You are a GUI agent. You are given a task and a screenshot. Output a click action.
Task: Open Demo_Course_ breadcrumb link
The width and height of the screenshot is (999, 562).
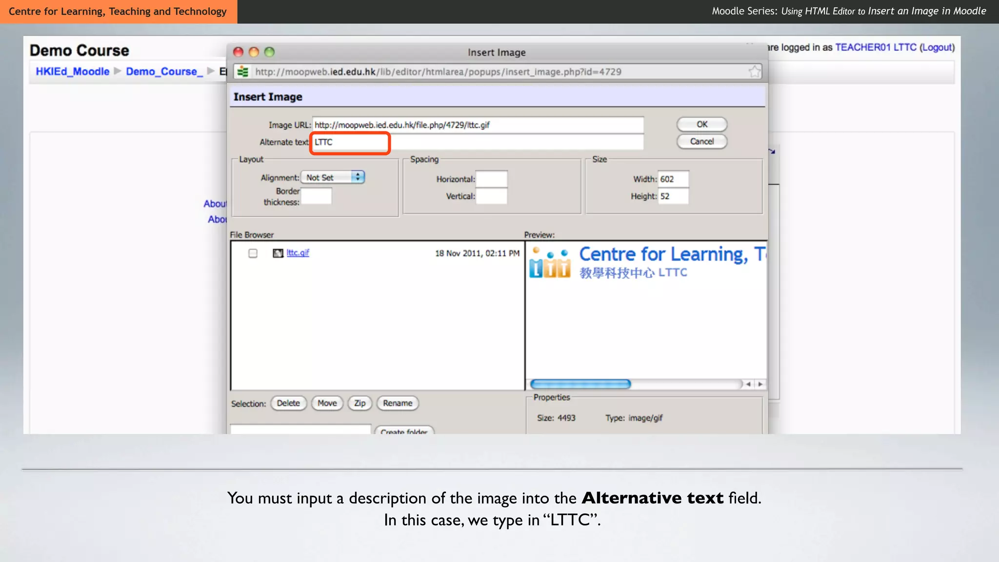pos(164,72)
